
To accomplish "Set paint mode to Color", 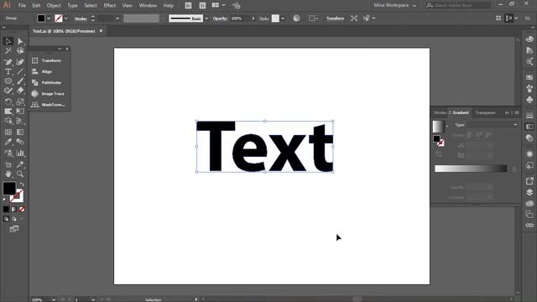I will [6, 209].
